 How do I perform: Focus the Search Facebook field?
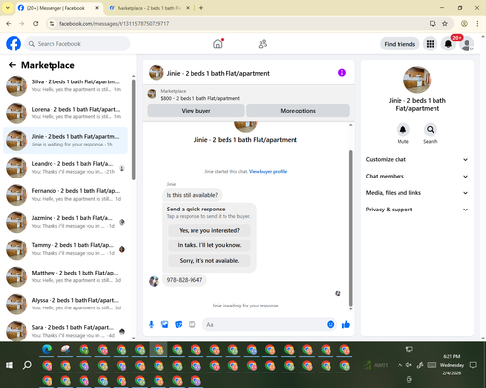click(78, 44)
